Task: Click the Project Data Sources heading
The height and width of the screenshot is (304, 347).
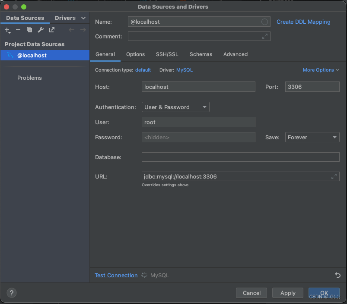Action: pyautogui.click(x=35, y=44)
